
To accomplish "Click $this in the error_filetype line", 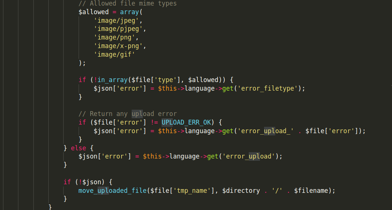I will click(x=167, y=88).
